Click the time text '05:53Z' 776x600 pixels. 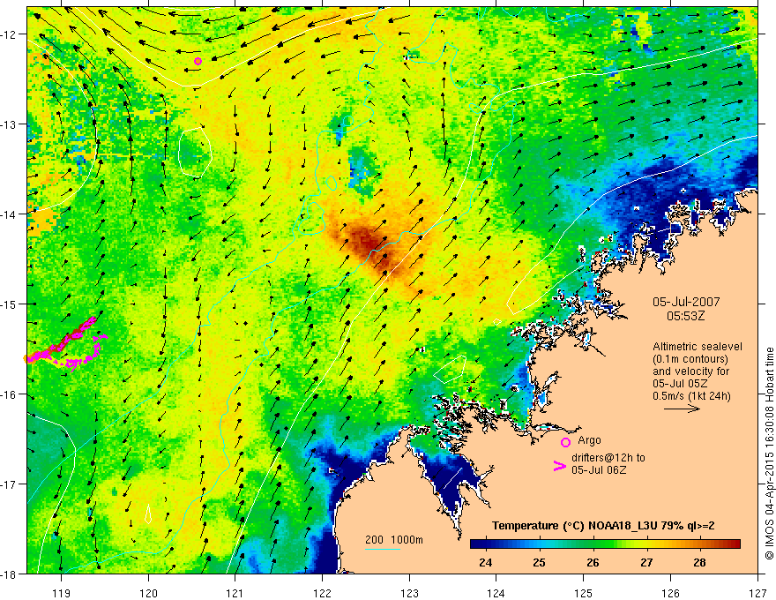tap(685, 315)
